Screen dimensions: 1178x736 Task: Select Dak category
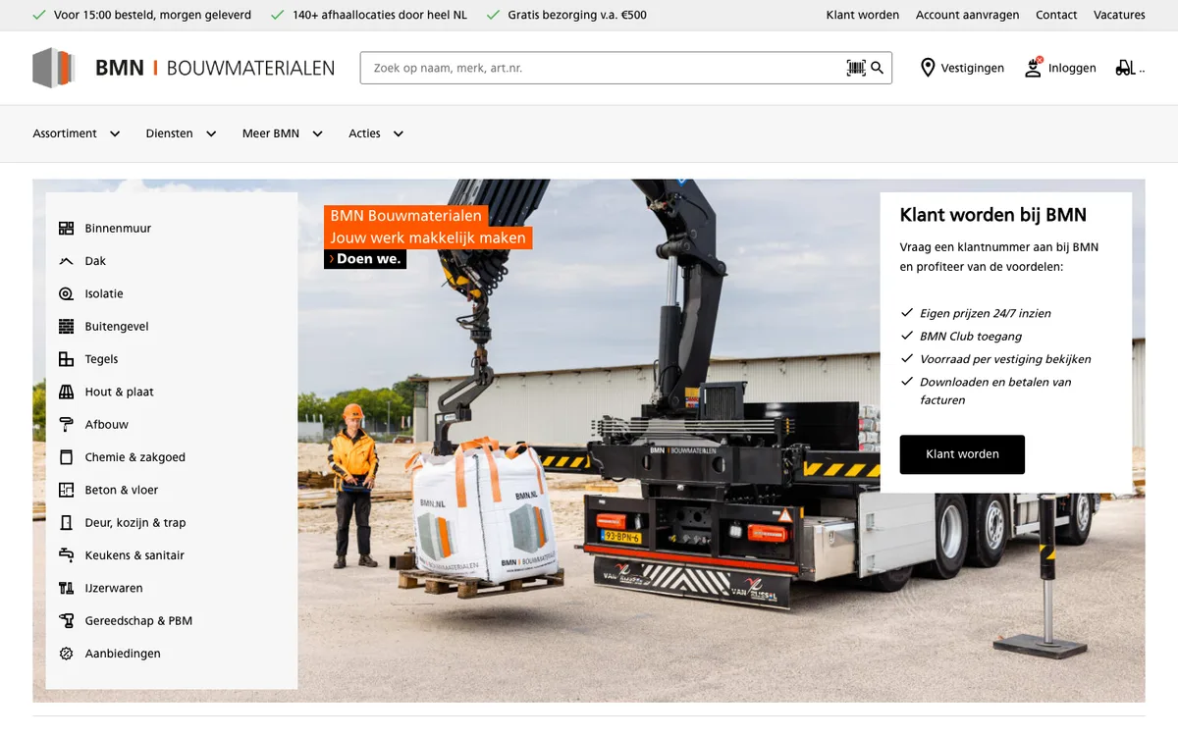click(x=95, y=261)
